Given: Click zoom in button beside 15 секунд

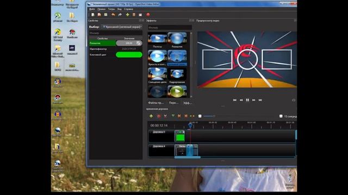Looking at the screenshot, I should pyautogui.click(x=281, y=116).
